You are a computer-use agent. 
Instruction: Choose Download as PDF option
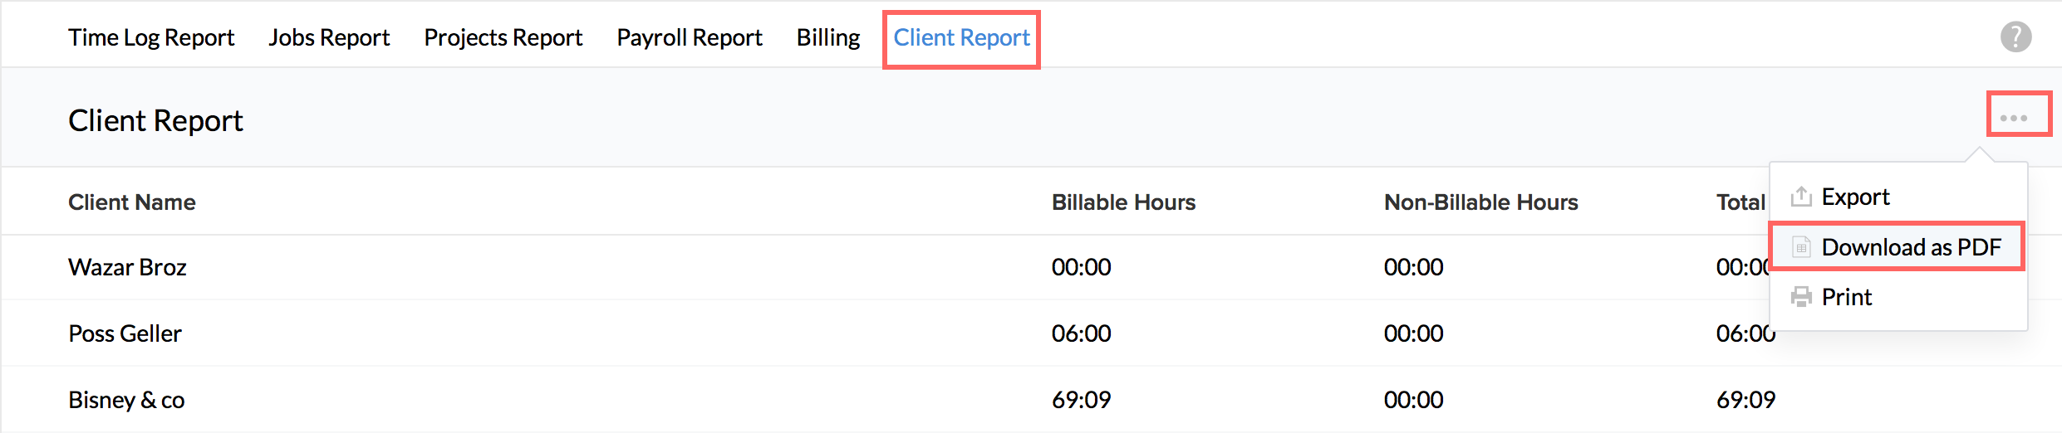pyautogui.click(x=1898, y=246)
